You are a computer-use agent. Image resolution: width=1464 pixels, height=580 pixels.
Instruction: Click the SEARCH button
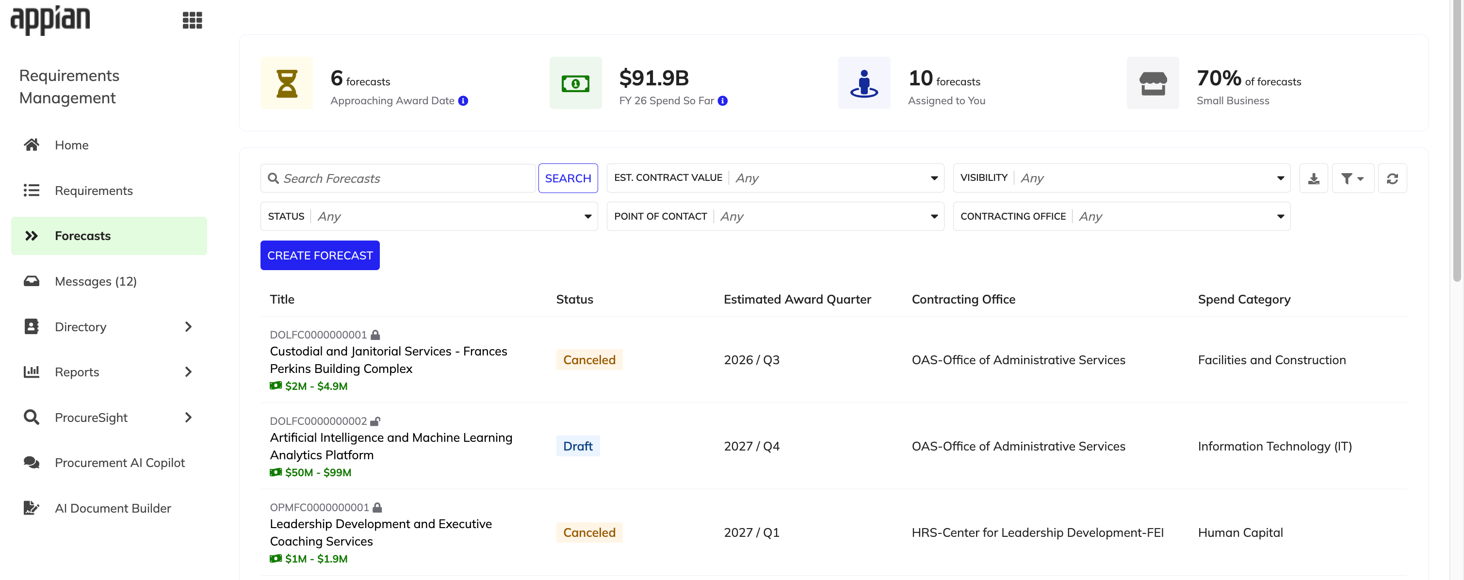568,178
